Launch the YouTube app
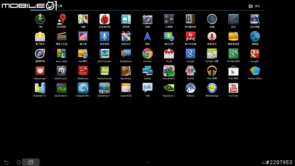This screenshot has width=295, height=166. coord(233,88)
